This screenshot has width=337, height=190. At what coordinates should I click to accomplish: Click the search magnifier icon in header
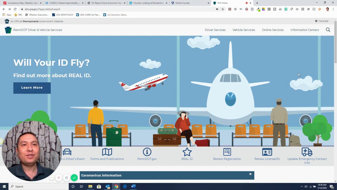tap(328, 30)
